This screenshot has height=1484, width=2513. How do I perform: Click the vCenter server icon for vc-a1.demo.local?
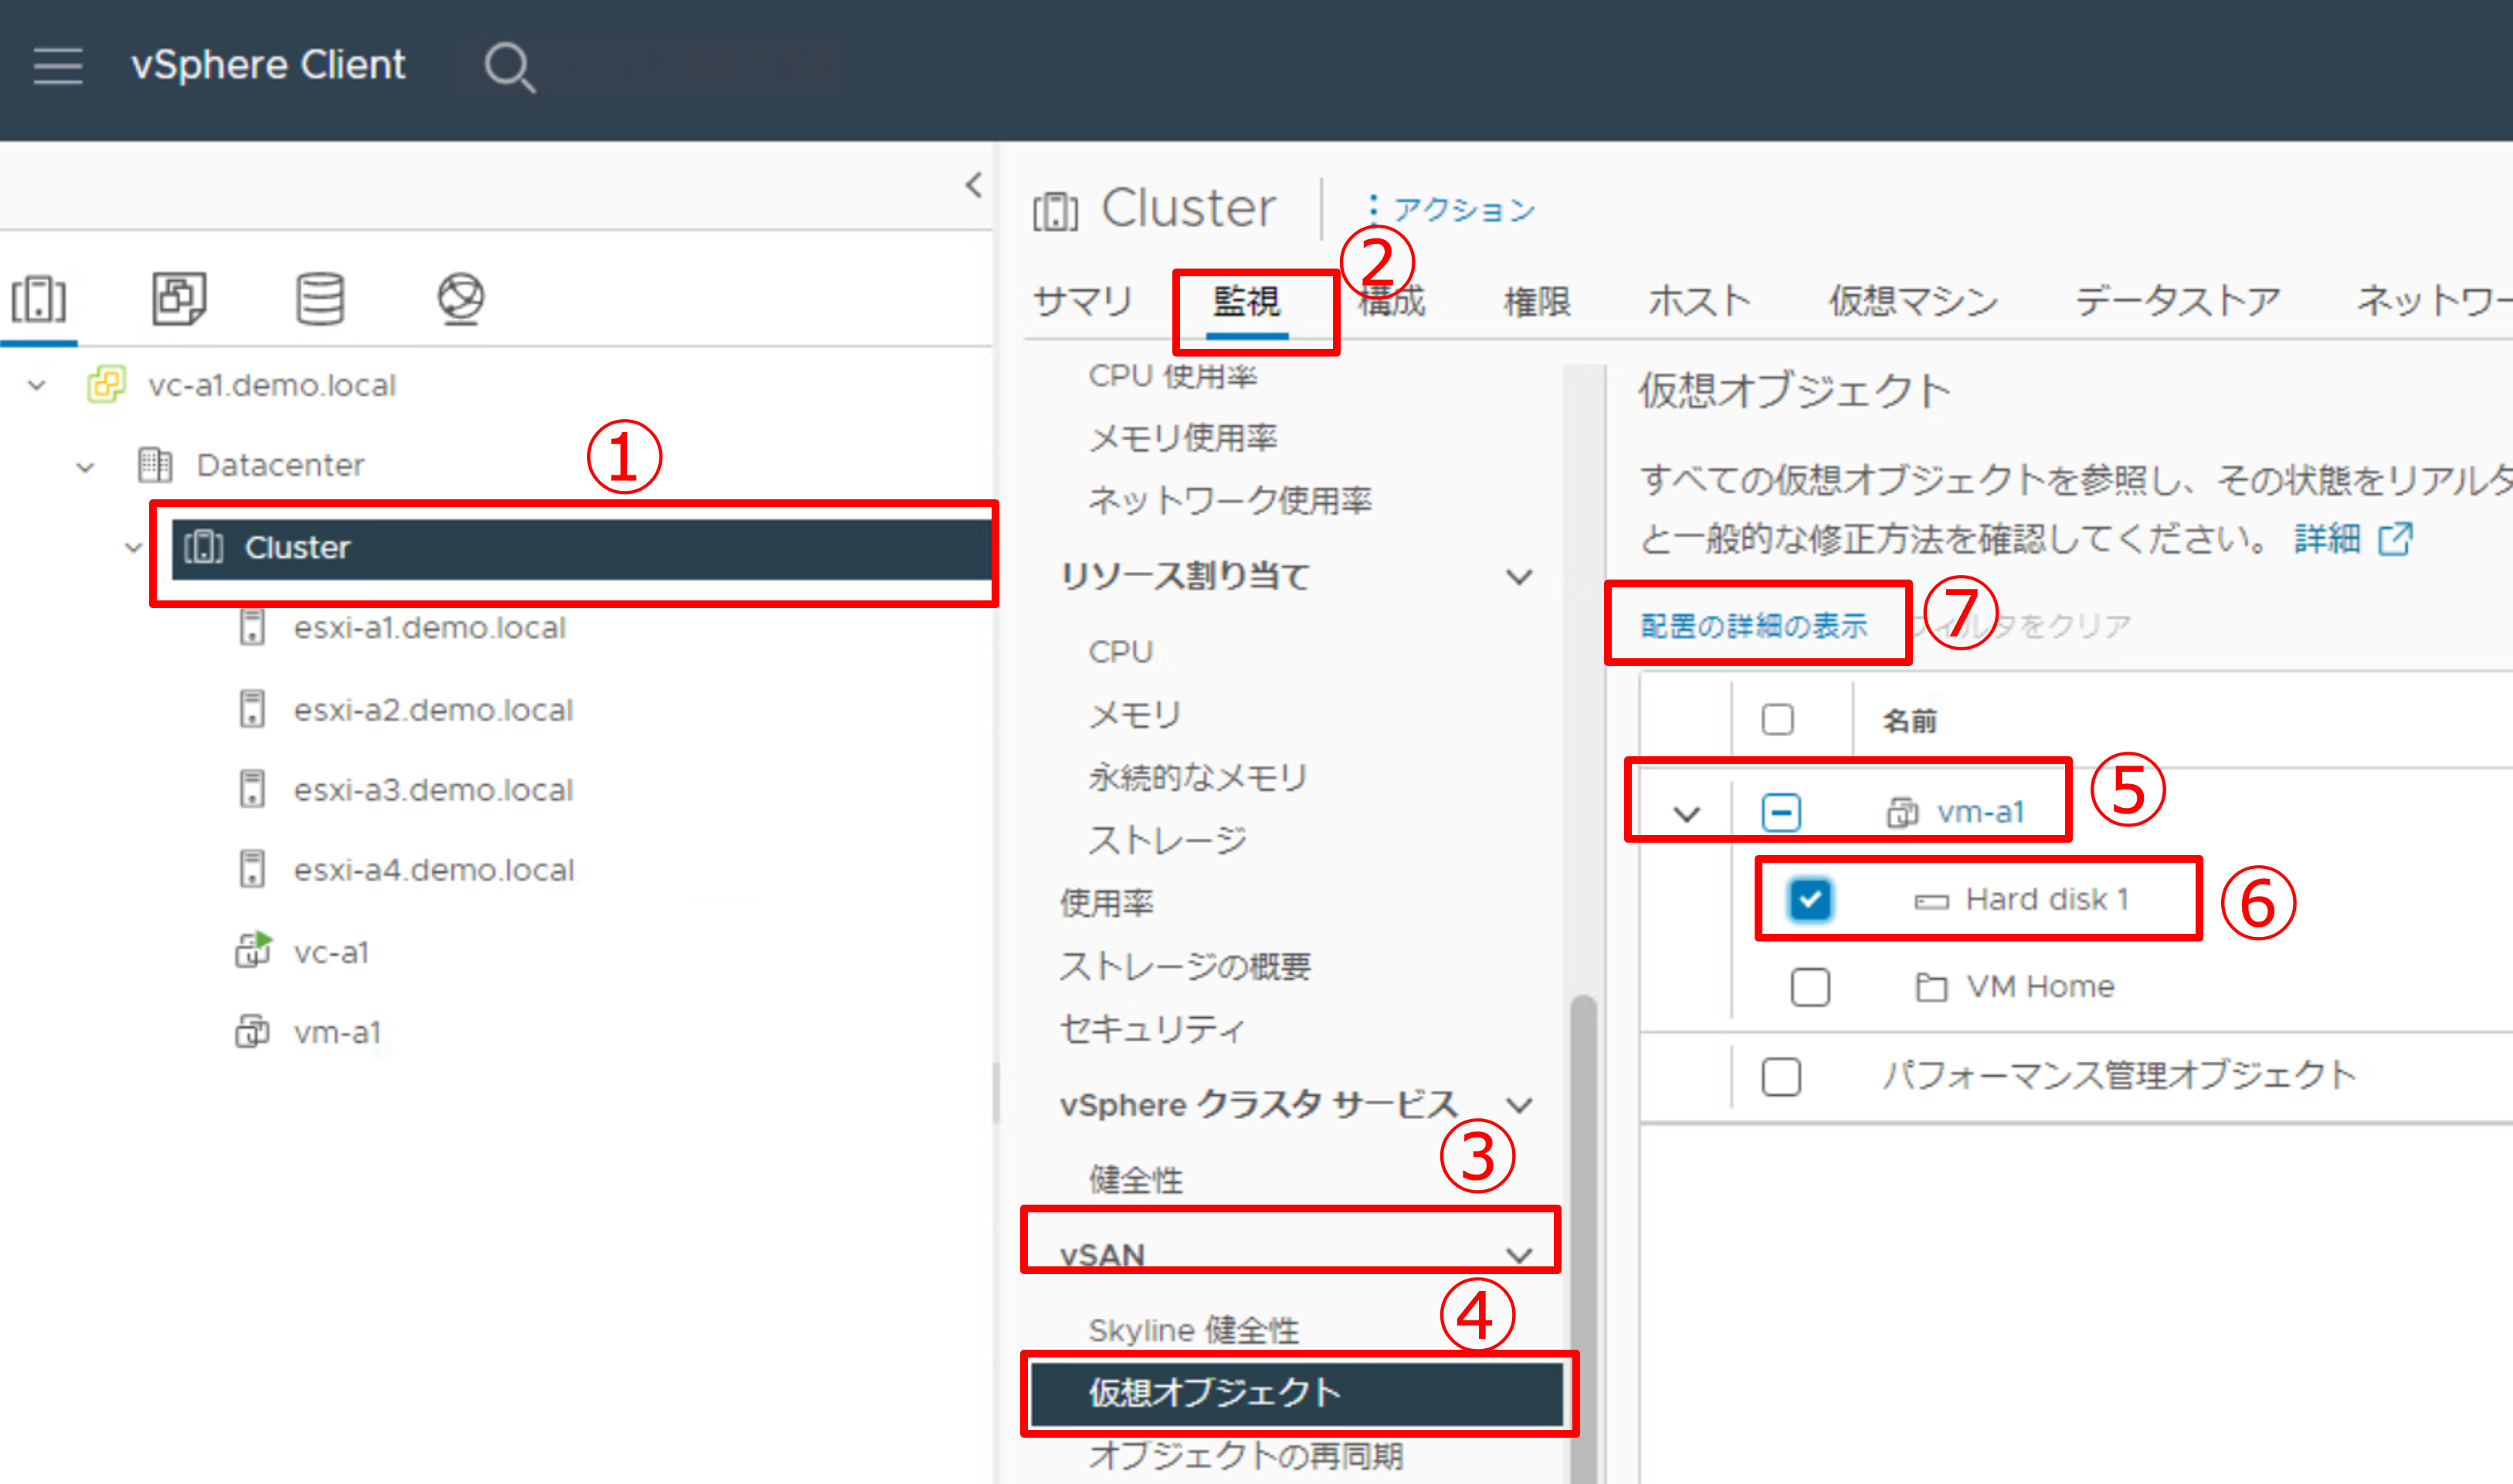point(106,385)
